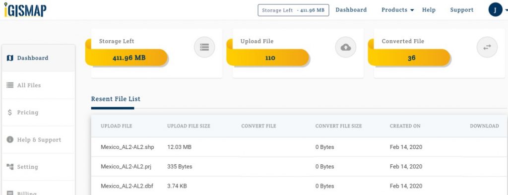Click the Setting icon in the sidebar
This screenshot has width=508, height=195.
(x=10, y=167)
